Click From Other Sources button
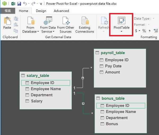This screenshot has height=135, width=159. click(x=66, y=25)
